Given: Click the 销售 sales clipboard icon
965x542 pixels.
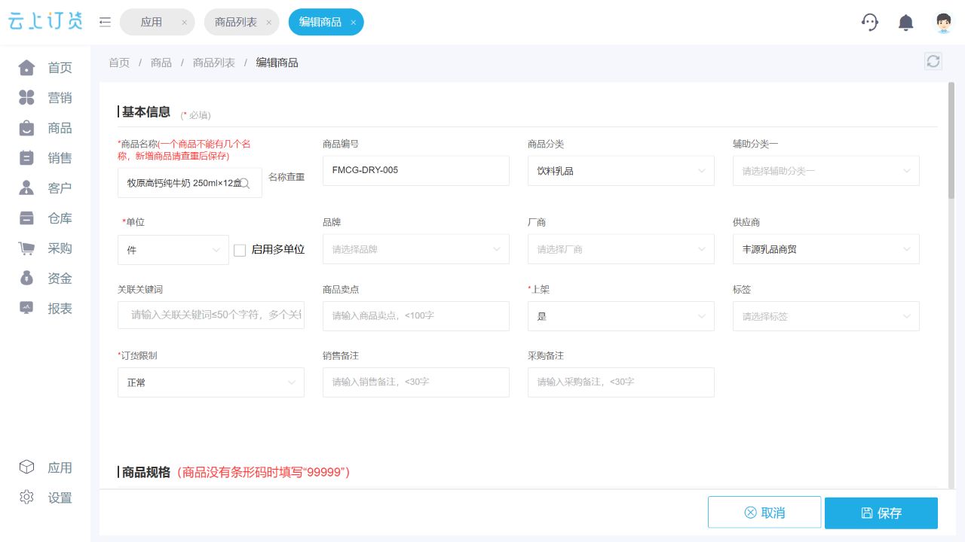Looking at the screenshot, I should click(x=26, y=158).
